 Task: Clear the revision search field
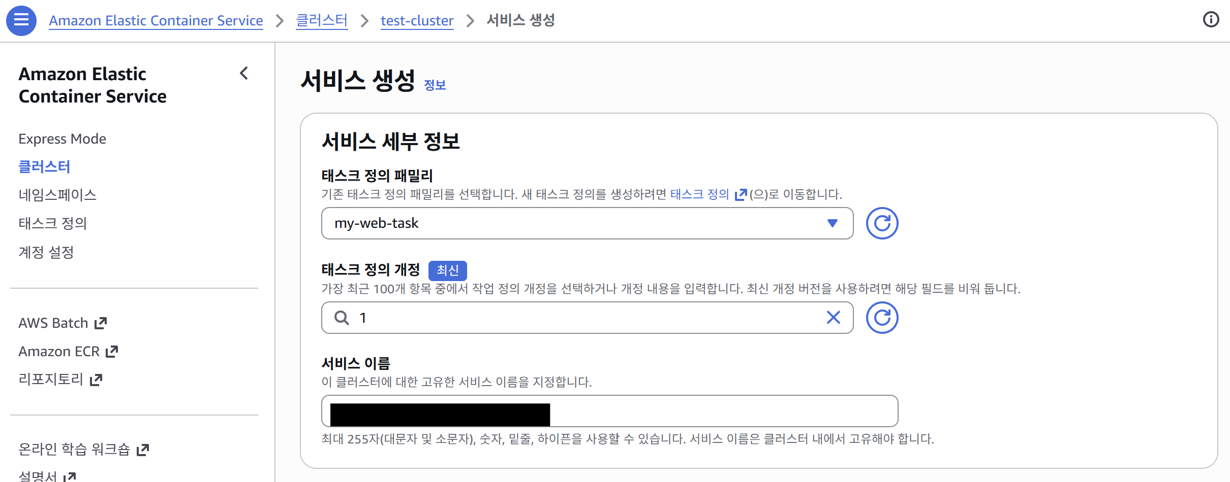tap(833, 318)
